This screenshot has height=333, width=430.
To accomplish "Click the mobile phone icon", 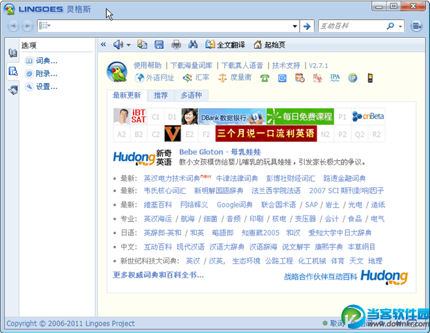I will point(370,78).
